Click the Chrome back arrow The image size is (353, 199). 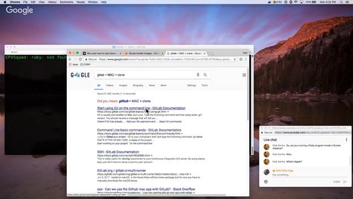(70, 59)
